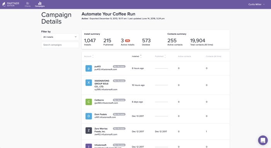Click the D avatar for Dom Fedele

click(x=89, y=116)
